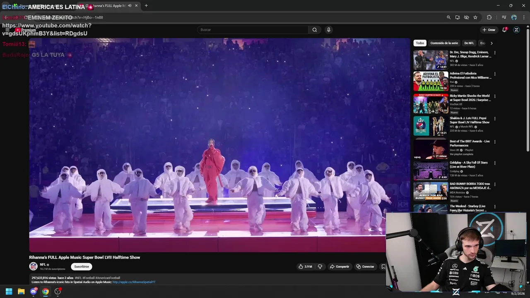Select the Todos filter chip
The image size is (530, 298).
coord(420,43)
